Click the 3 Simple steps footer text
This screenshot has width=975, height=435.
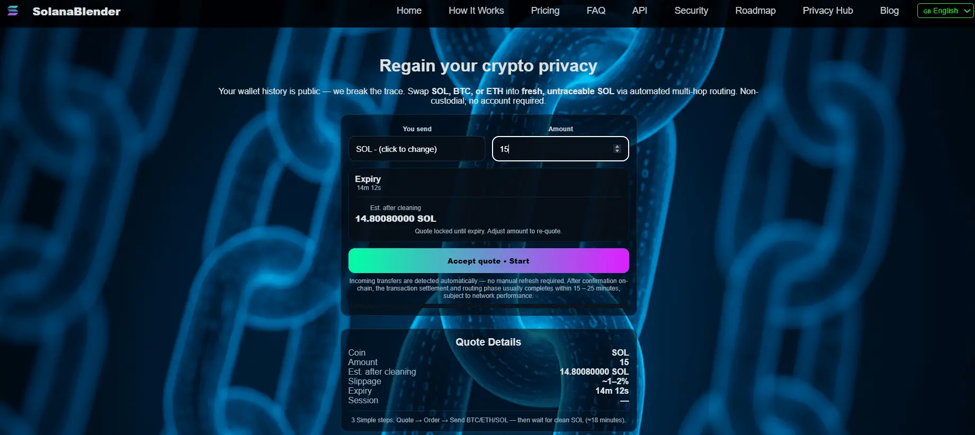pyautogui.click(x=488, y=420)
